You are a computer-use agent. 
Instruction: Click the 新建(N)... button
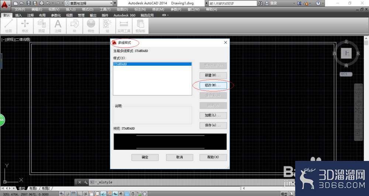(213, 75)
